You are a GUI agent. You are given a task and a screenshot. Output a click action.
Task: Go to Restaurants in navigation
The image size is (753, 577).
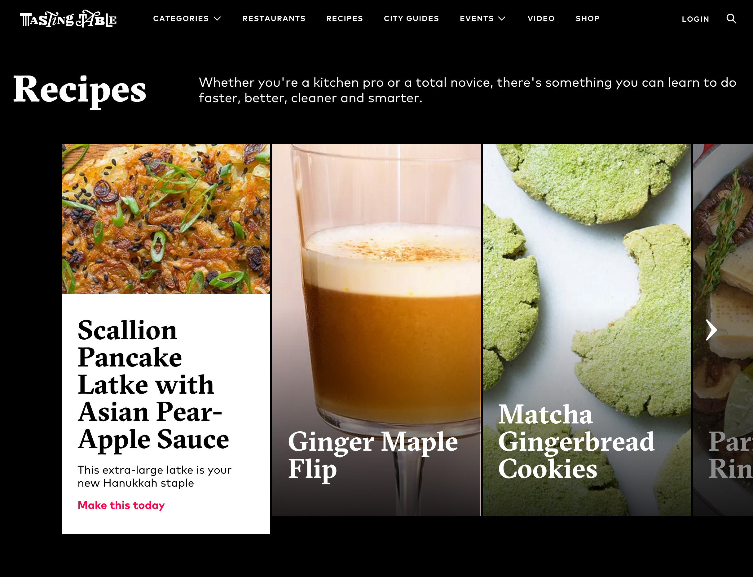(x=274, y=19)
